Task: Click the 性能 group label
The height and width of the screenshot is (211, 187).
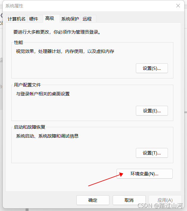Action: (18, 42)
